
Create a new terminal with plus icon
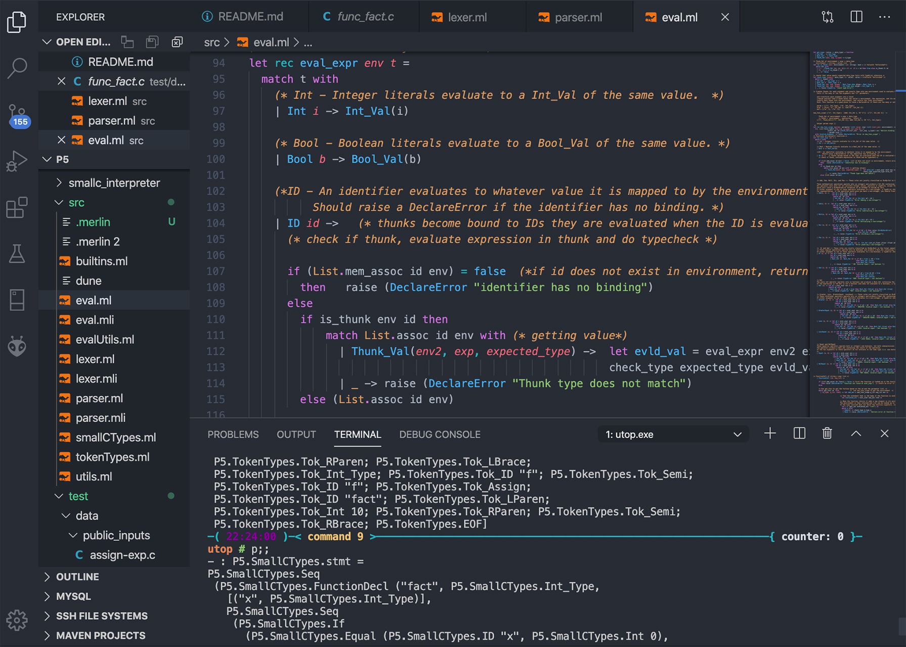(x=770, y=433)
